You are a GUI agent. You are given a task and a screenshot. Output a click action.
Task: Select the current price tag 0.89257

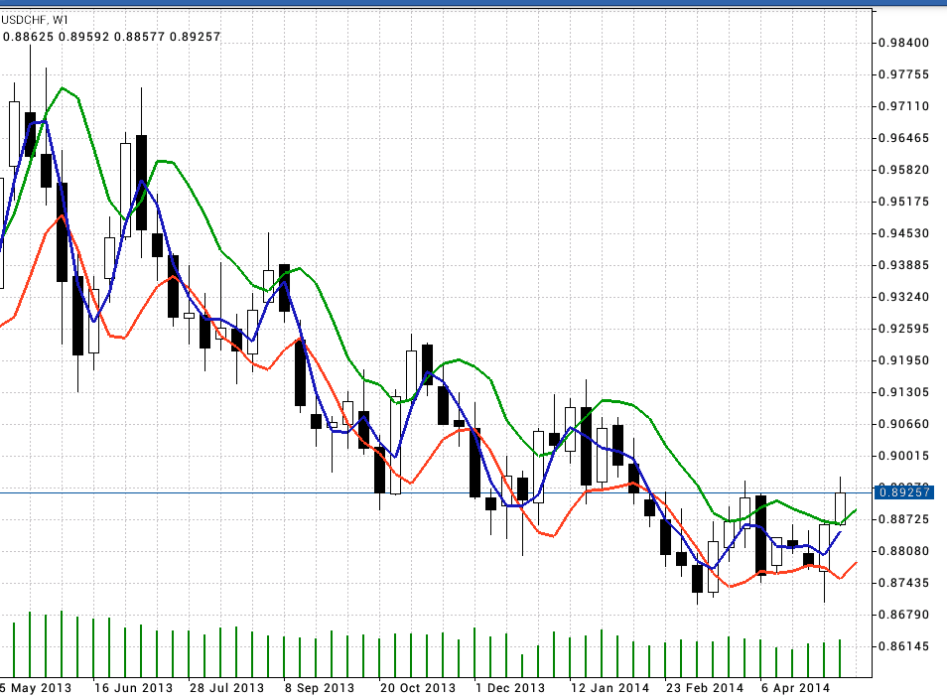point(901,491)
